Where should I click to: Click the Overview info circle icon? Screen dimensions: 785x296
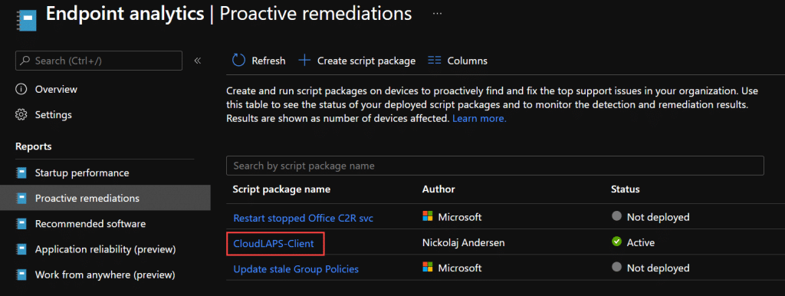[x=21, y=89]
